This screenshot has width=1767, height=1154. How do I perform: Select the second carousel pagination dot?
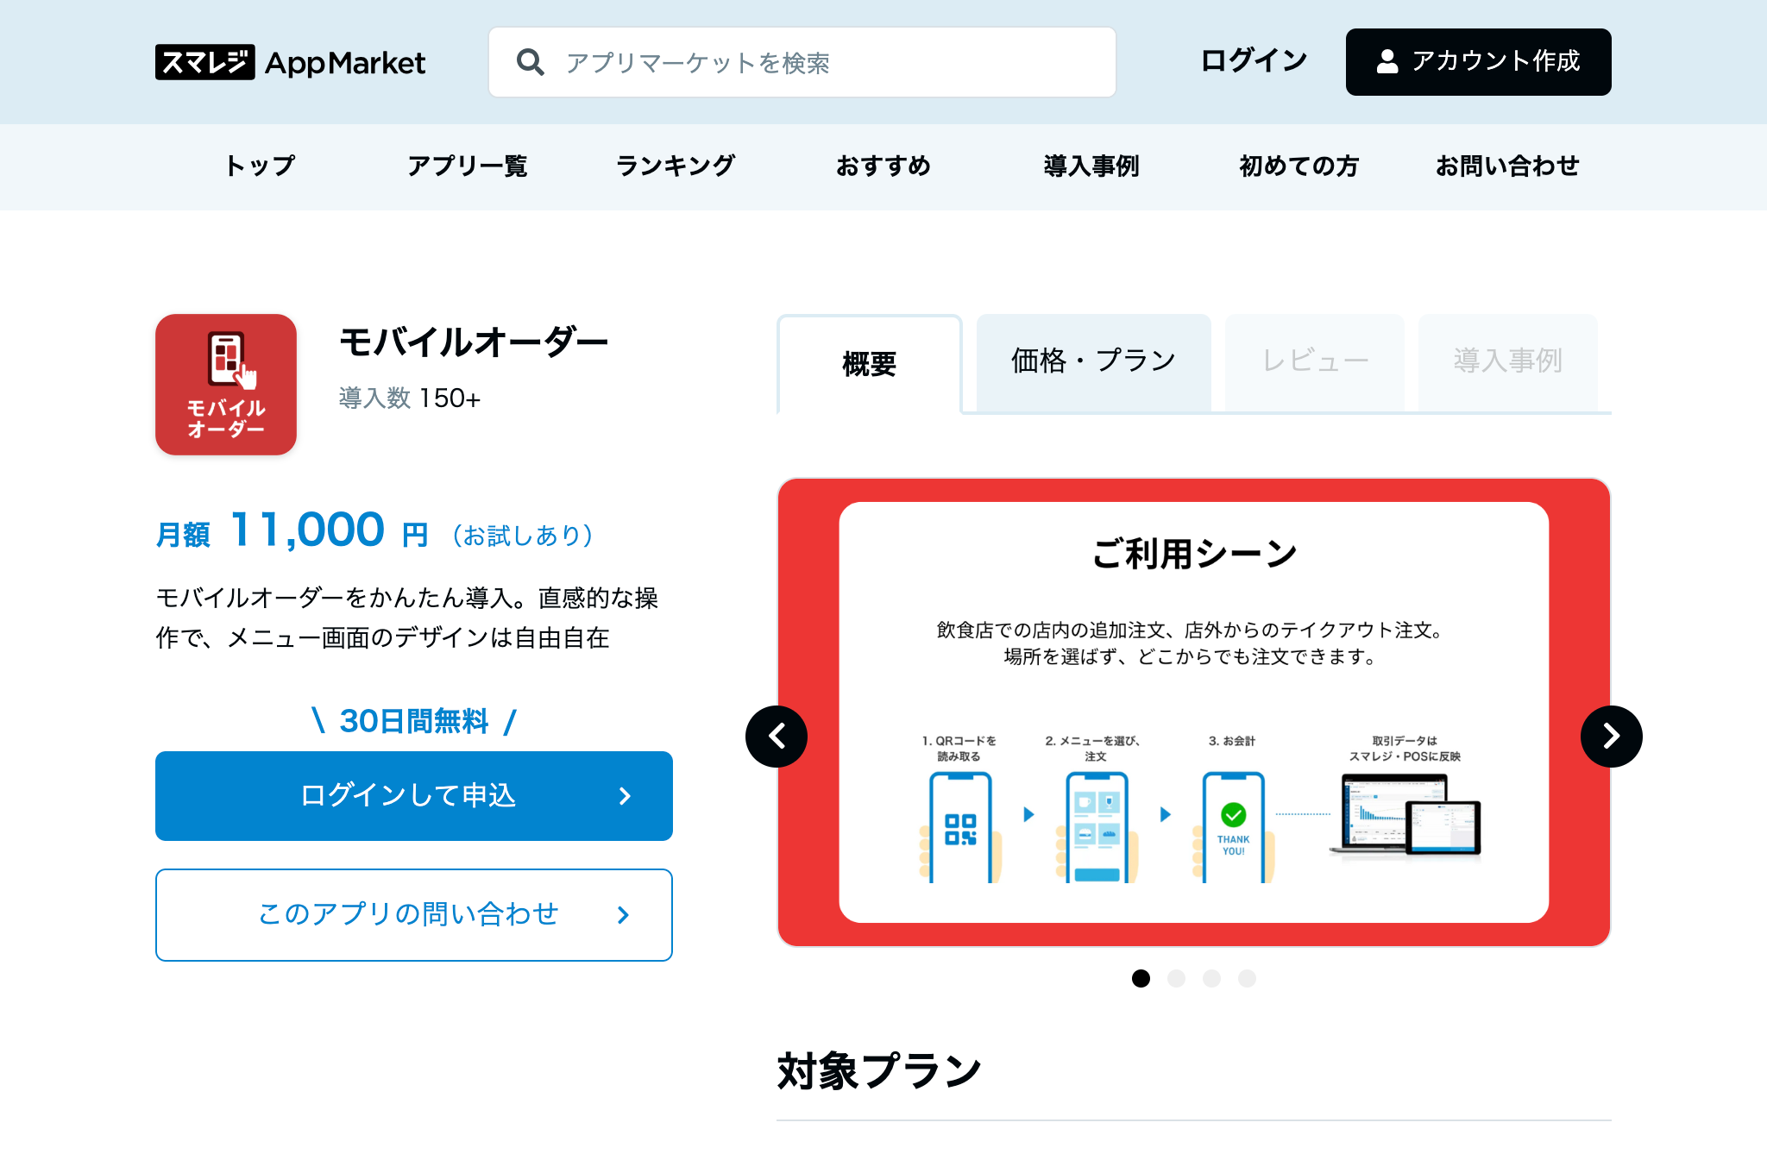(x=1176, y=978)
